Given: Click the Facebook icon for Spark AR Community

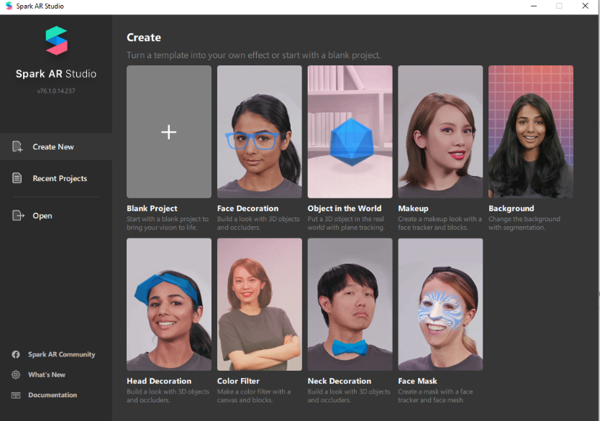Looking at the screenshot, I should click(16, 354).
